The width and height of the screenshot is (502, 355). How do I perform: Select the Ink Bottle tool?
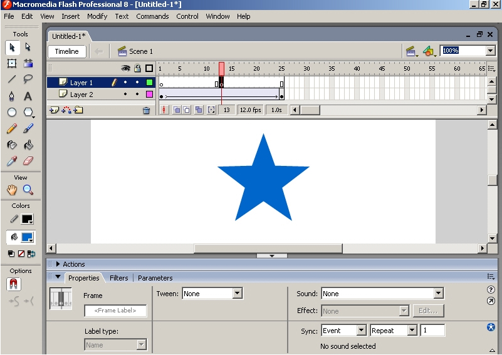click(12, 145)
